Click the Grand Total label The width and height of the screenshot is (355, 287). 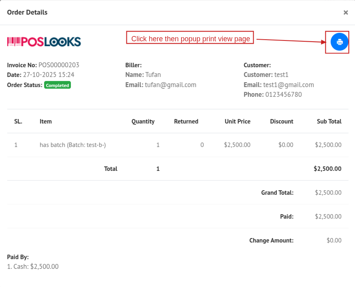coord(277,193)
